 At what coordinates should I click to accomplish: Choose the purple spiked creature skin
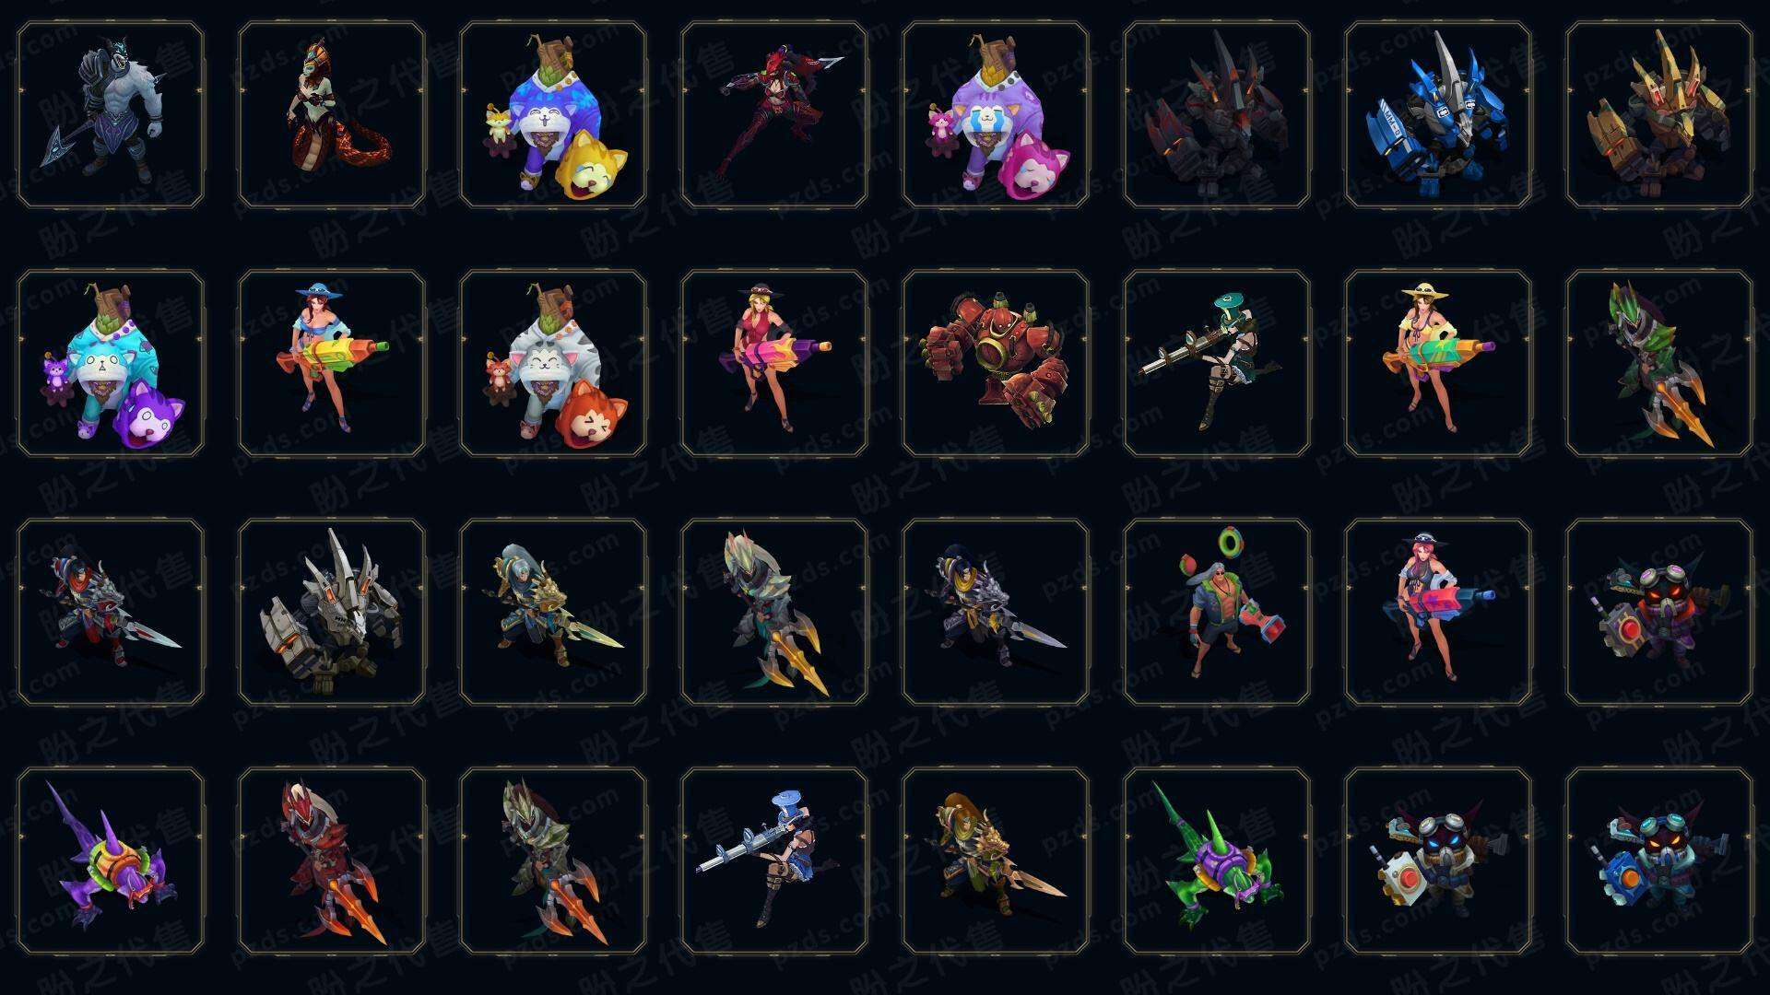point(111,860)
